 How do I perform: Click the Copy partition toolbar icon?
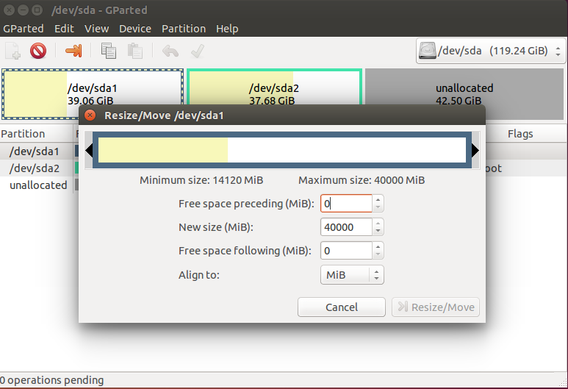click(x=108, y=51)
